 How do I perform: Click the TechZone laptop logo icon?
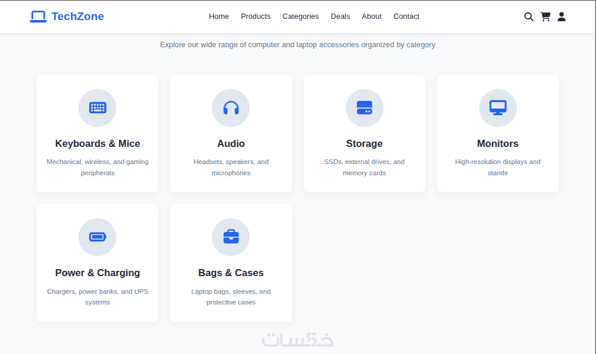tap(38, 17)
